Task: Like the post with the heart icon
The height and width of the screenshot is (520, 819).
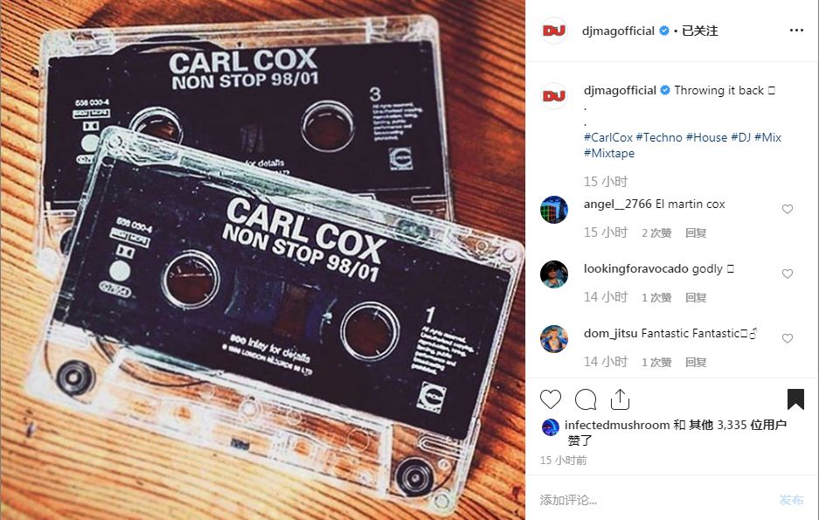Action: (x=551, y=399)
